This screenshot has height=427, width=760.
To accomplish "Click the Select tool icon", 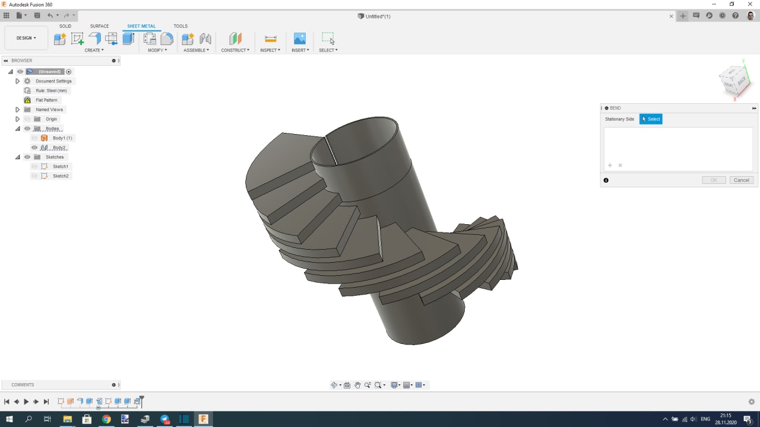I will point(328,39).
